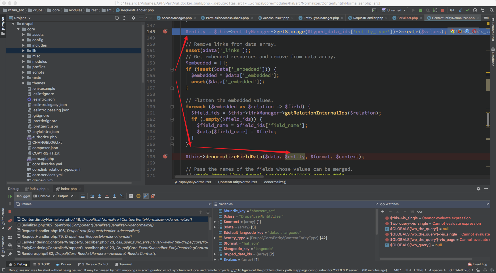Click Git commit checkmark icon

(468, 10)
